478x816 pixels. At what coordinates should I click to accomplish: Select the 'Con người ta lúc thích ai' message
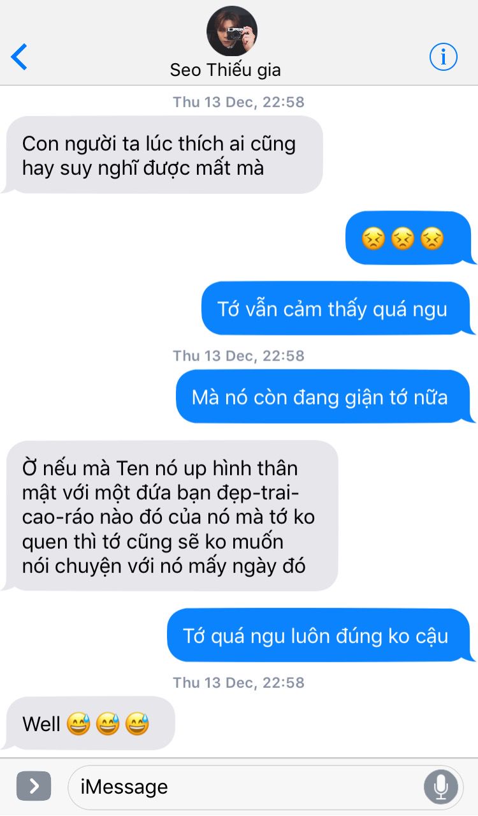click(x=163, y=155)
